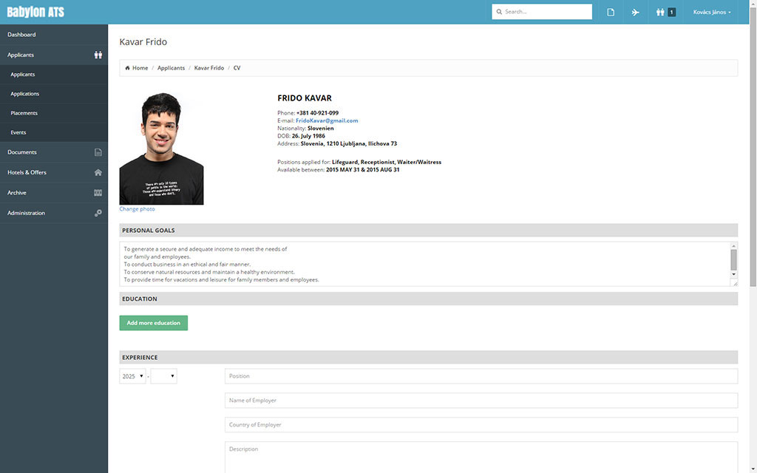Viewport: 757px width, 473px height.
Task: Click Personal Goals scrollbar up arrow
Action: (x=734, y=245)
